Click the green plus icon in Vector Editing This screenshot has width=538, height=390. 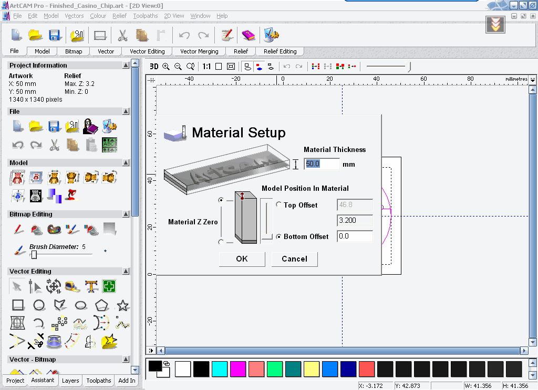point(109,286)
